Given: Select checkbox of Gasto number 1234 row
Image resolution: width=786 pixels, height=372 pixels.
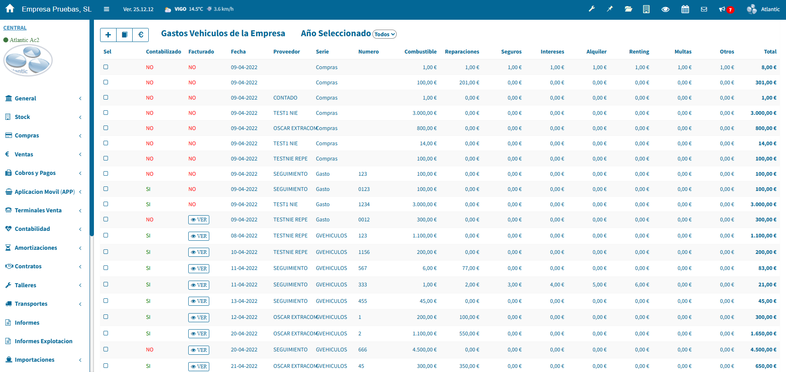Looking at the screenshot, I should tap(106, 204).
